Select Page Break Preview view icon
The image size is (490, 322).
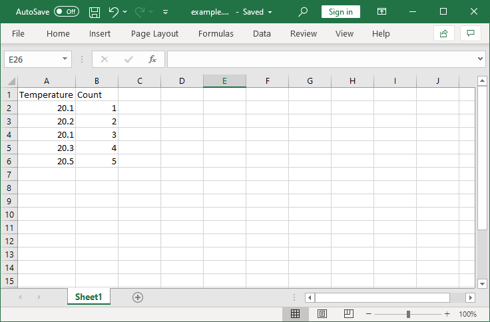point(348,314)
